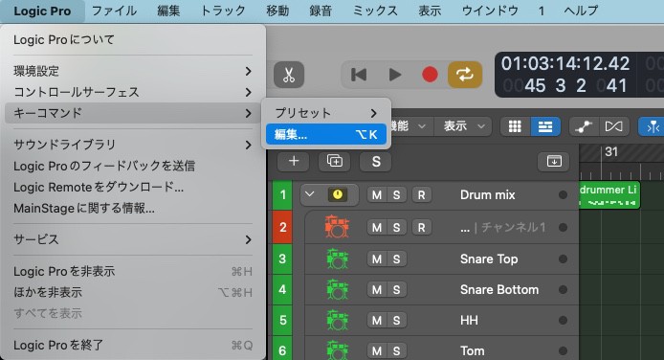Start playback with the play button
Image resolution: width=664 pixels, height=360 pixels.
coord(395,75)
